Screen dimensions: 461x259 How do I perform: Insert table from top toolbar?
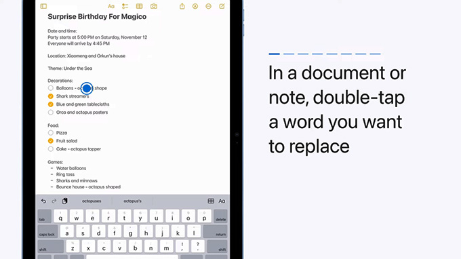click(x=140, y=6)
